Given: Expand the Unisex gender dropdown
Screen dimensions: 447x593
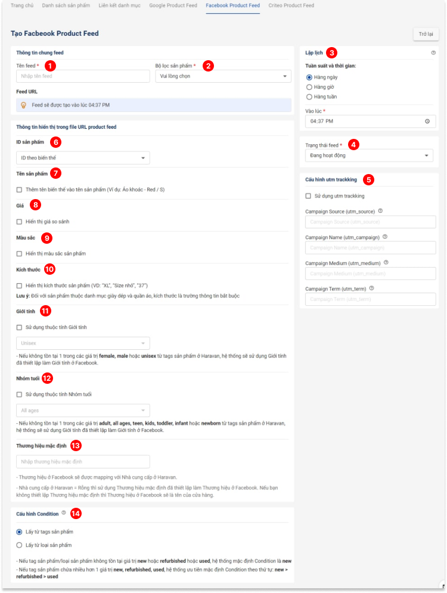Looking at the screenshot, I should pos(83,343).
